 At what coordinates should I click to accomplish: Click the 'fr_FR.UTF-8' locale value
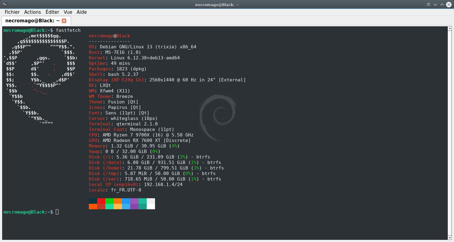(126, 190)
